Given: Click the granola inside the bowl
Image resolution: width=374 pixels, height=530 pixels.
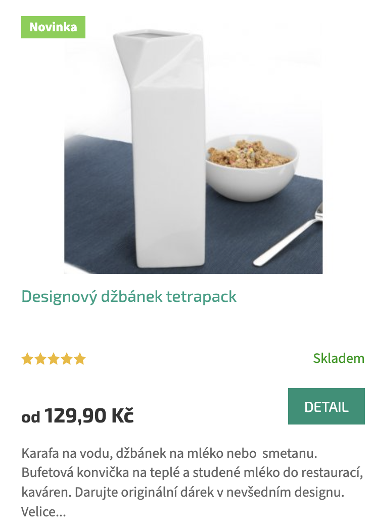Looking at the screenshot, I should point(250,154).
